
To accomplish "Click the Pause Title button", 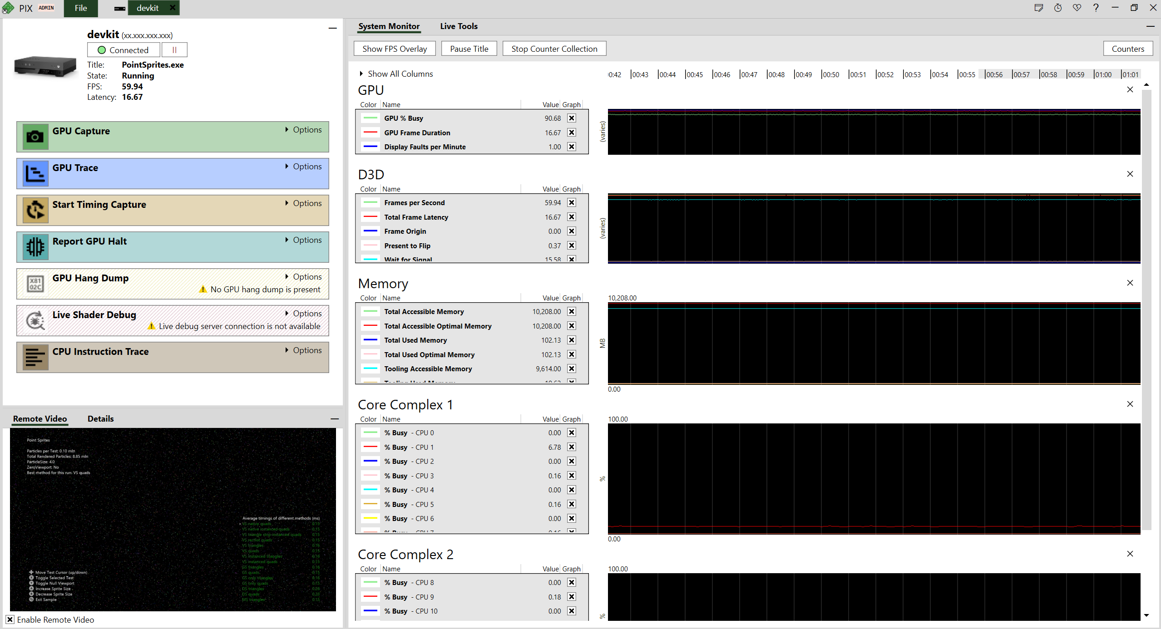I will (x=469, y=49).
